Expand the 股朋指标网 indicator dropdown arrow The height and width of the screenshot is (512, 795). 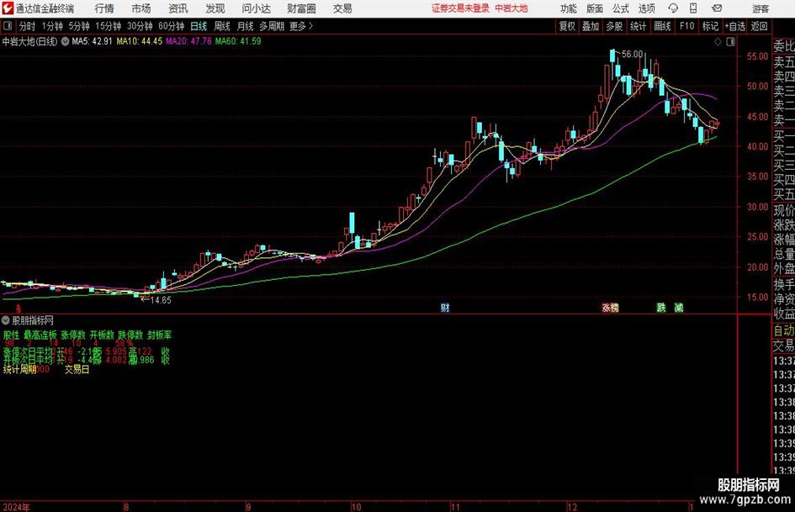click(x=6, y=319)
